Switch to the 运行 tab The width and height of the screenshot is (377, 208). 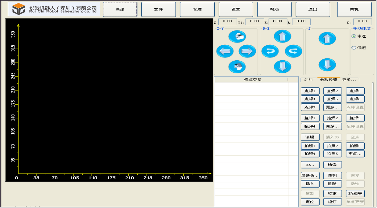309,80
